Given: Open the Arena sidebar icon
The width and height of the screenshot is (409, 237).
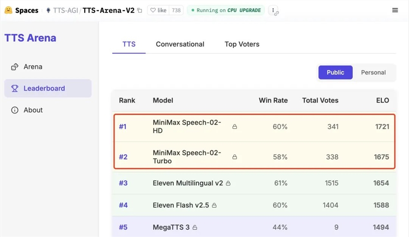Looking at the screenshot, I should tap(15, 67).
